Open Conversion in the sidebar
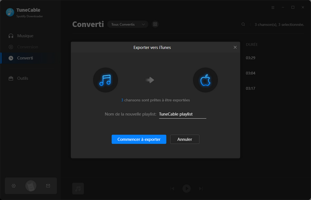The width and height of the screenshot is (311, 200). point(28,47)
